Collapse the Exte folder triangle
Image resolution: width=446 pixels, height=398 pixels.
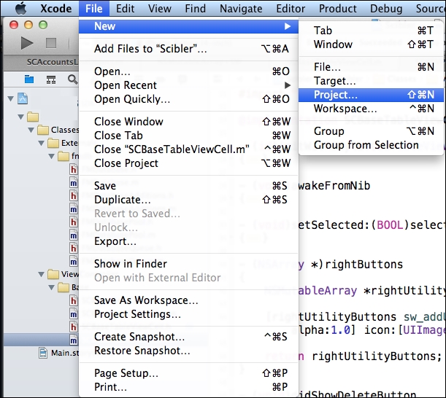pyautogui.click(x=42, y=143)
